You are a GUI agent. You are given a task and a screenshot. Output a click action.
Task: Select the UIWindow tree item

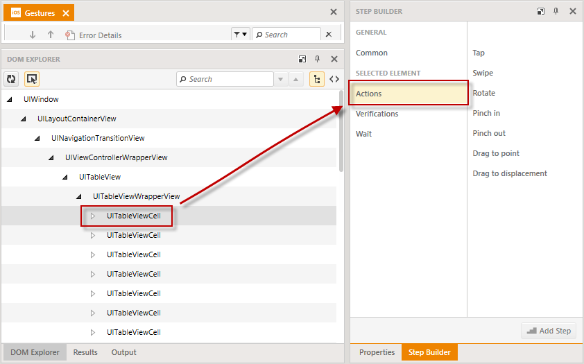[41, 99]
